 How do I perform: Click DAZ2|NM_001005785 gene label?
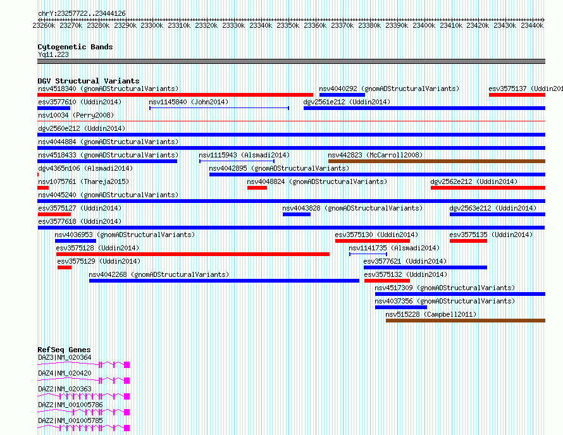(x=70, y=420)
